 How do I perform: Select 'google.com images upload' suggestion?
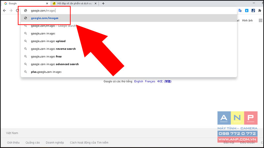tap(129, 41)
